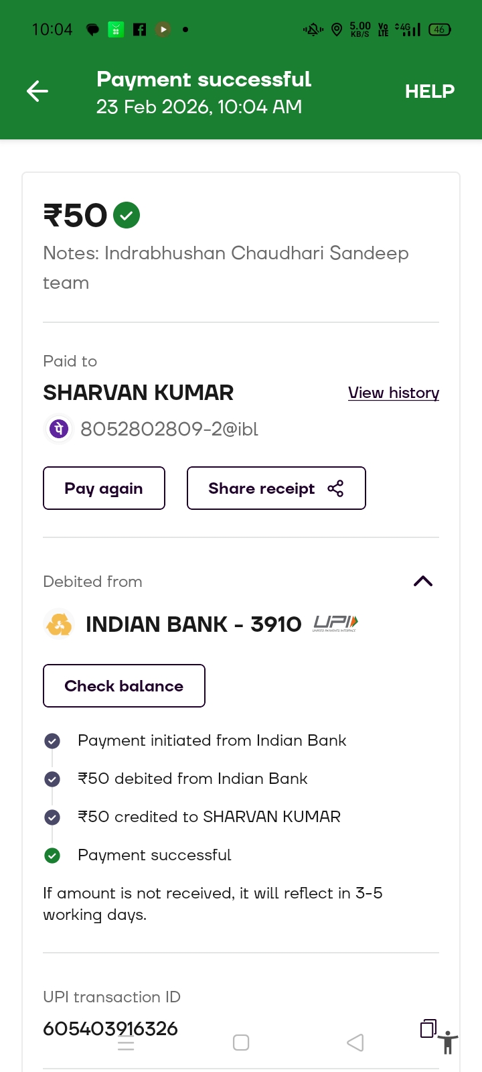Screen dimensions: 482x1072
Task: Tap the Payment initiated step checkmark
Action: click(x=52, y=741)
